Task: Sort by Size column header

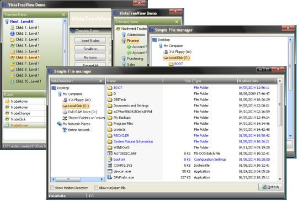Action: [178, 81]
